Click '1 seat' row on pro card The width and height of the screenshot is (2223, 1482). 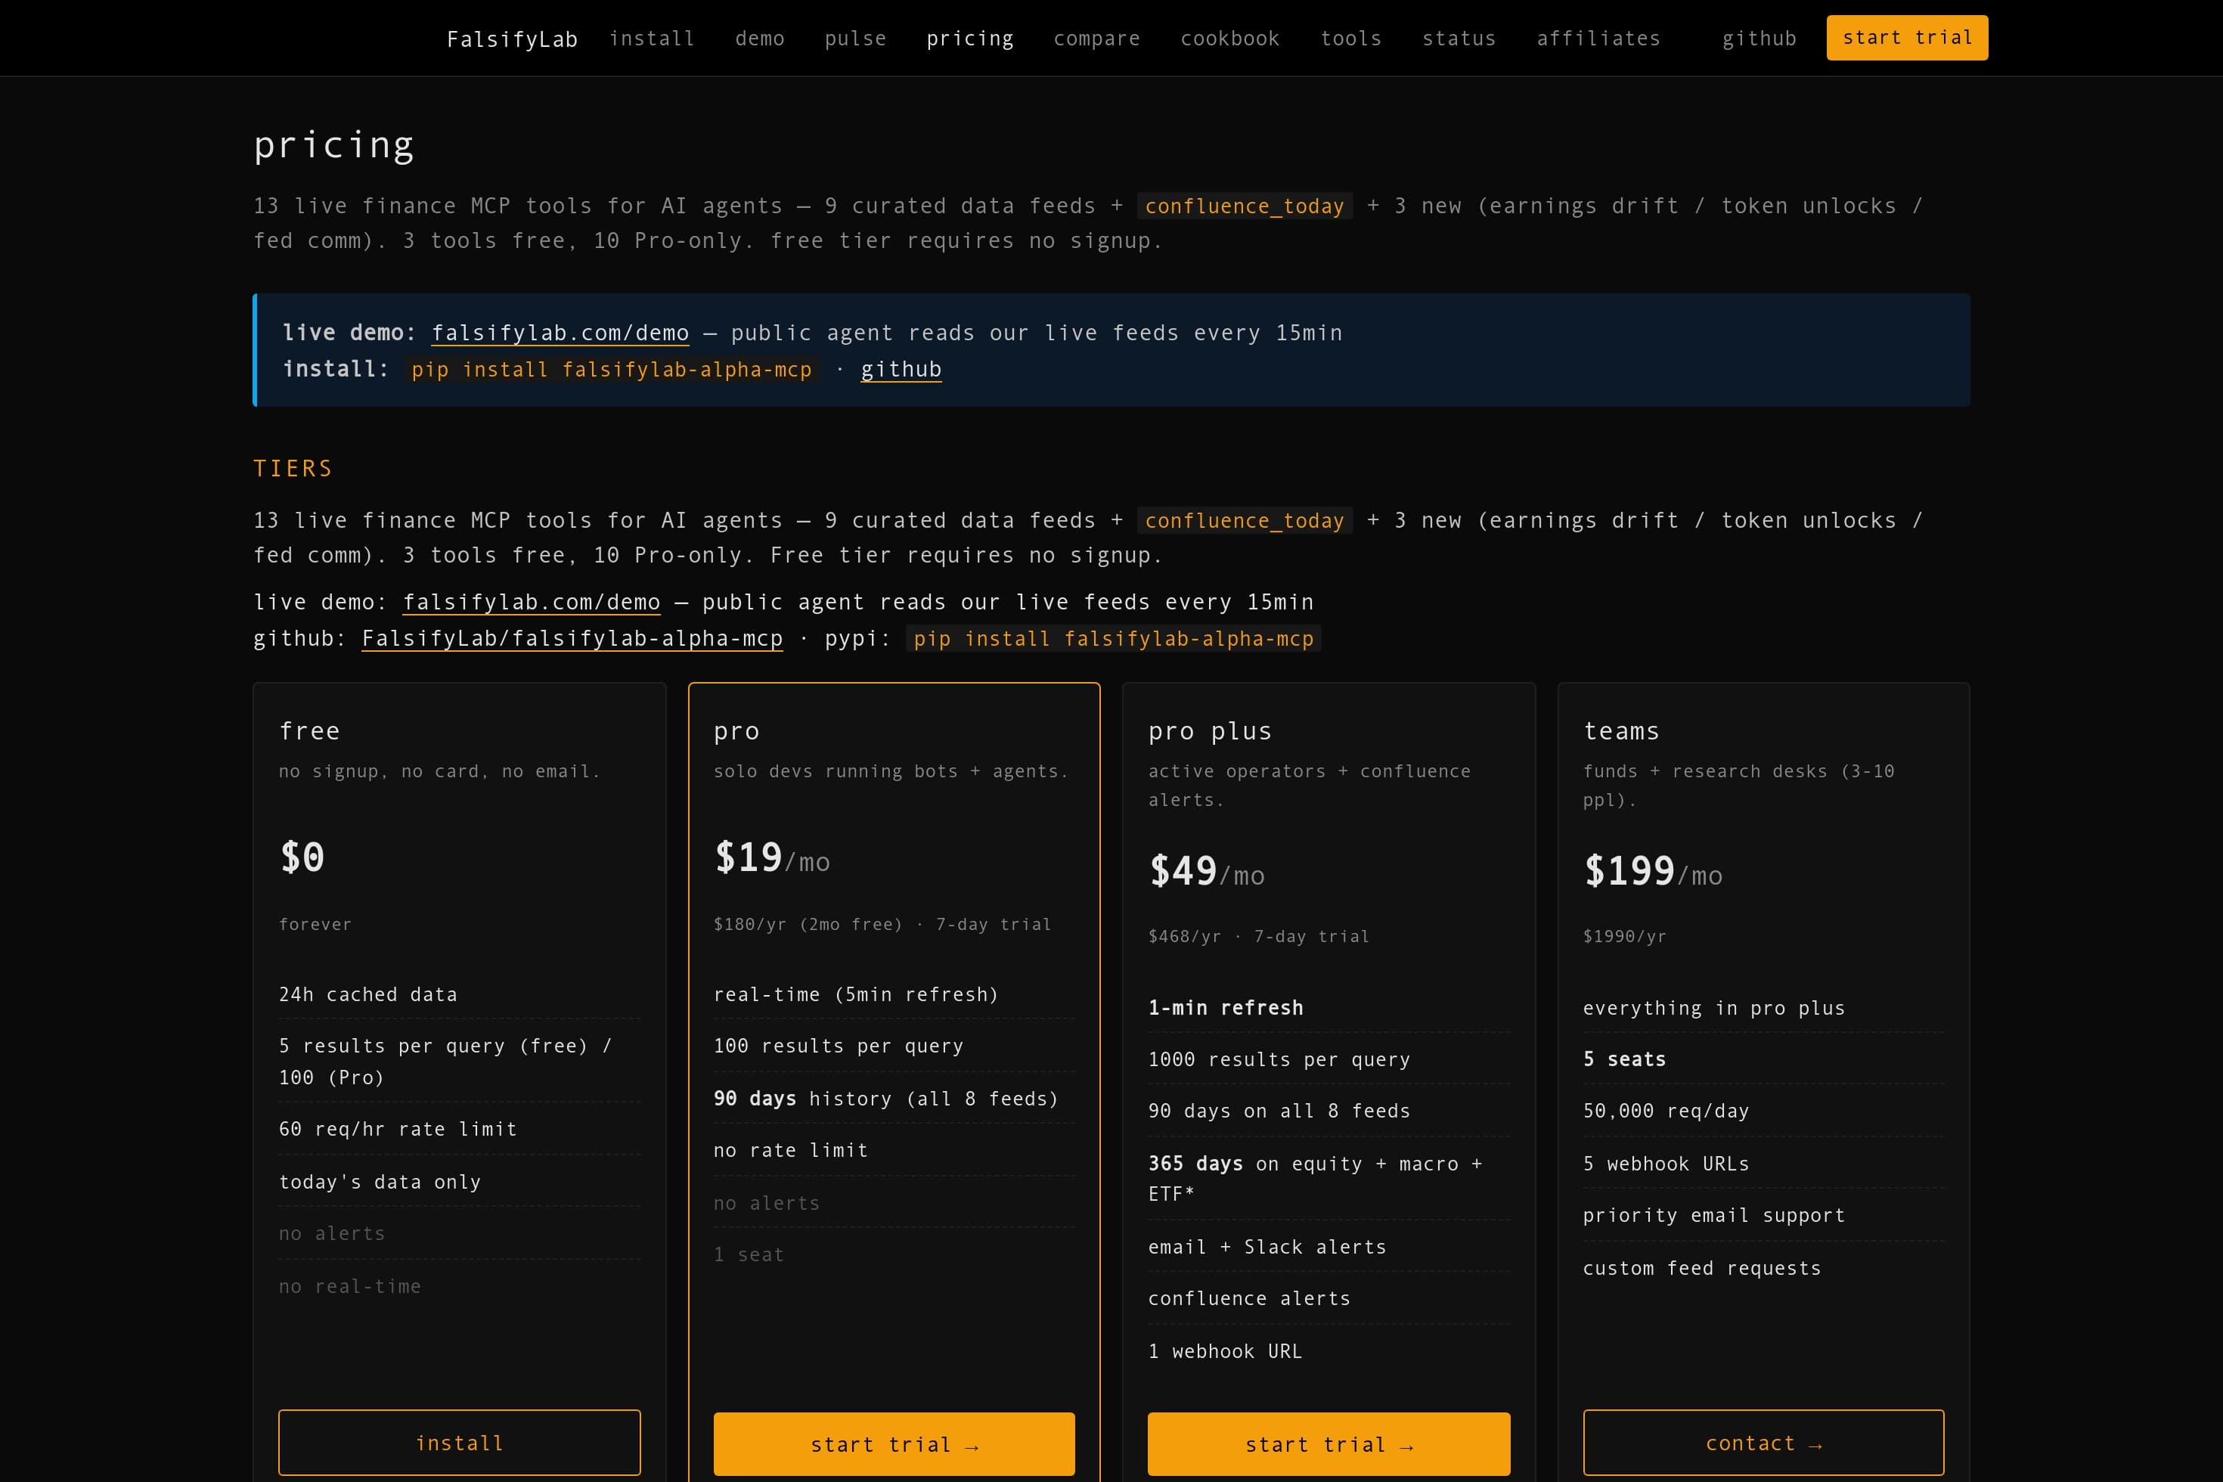[x=894, y=1254]
